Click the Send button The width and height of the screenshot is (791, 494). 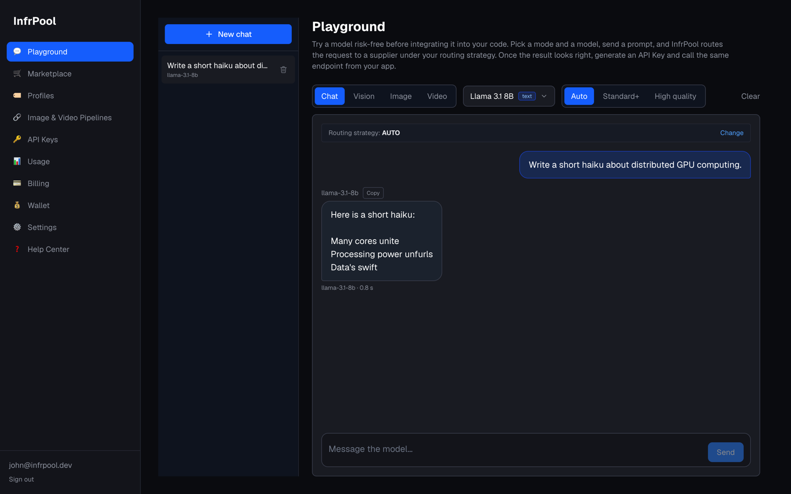point(725,452)
